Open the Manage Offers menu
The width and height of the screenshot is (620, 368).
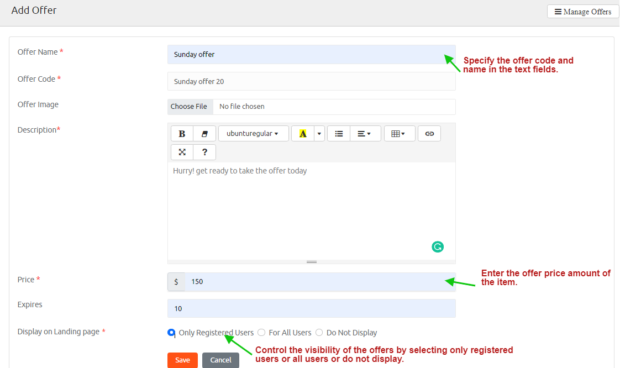583,12
